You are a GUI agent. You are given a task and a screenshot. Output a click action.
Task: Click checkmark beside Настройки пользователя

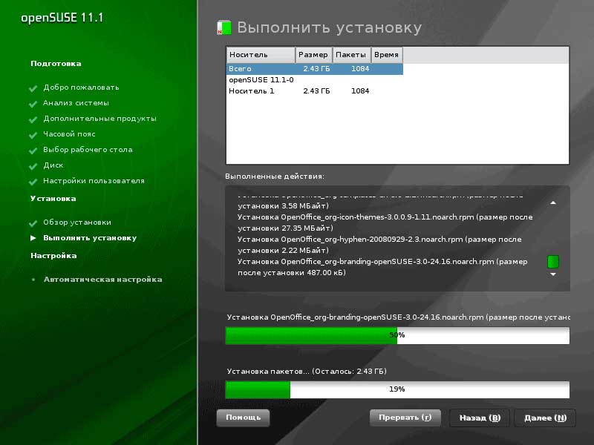click(33, 182)
